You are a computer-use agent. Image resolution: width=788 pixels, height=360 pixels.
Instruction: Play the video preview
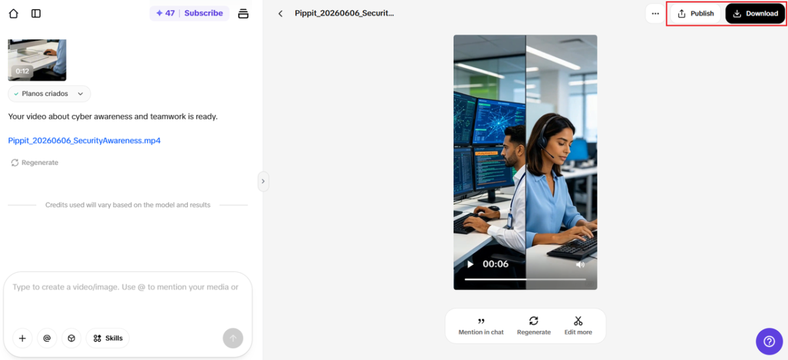(x=470, y=264)
